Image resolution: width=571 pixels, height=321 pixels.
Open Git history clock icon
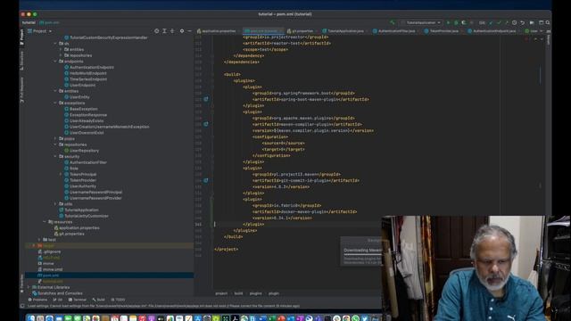pyautogui.click(x=514, y=22)
